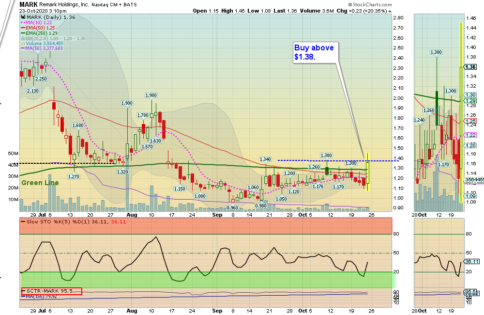
Task: Click the 2.130 low price label
Action: [x=33, y=91]
